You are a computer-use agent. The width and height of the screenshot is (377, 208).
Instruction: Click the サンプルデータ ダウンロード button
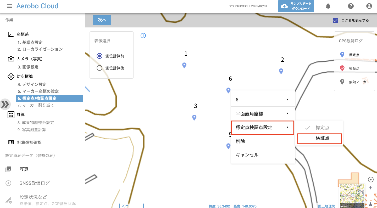click(296, 6)
